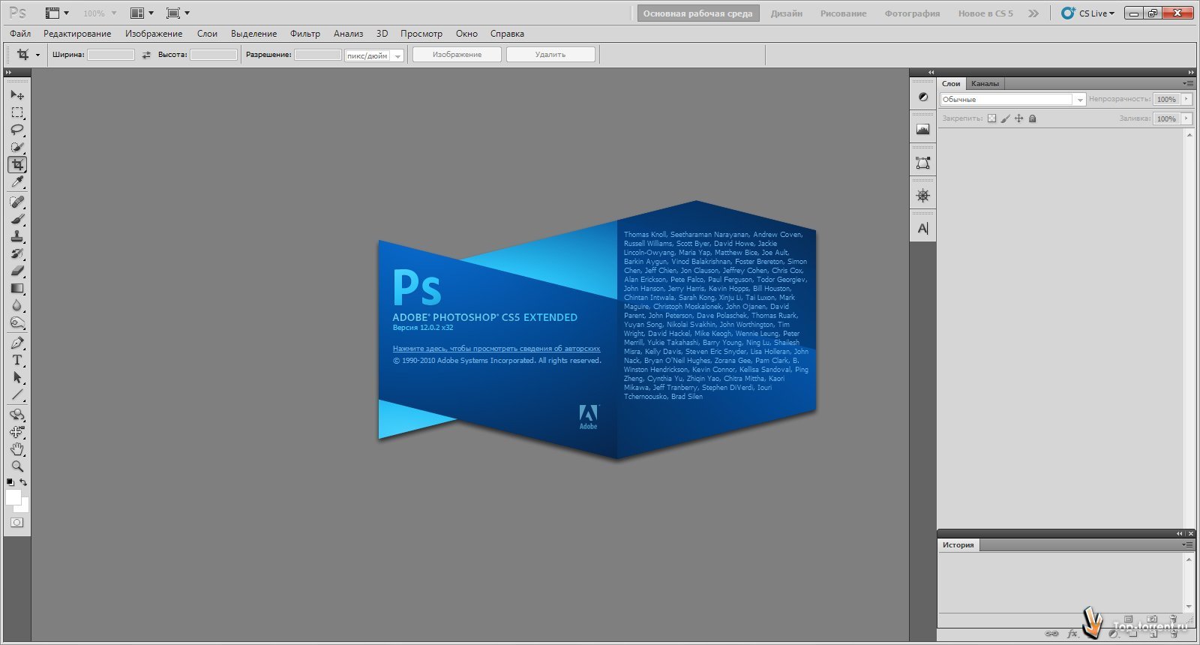Toggle Quick Mask mode
This screenshot has height=645, width=1200.
[x=17, y=522]
